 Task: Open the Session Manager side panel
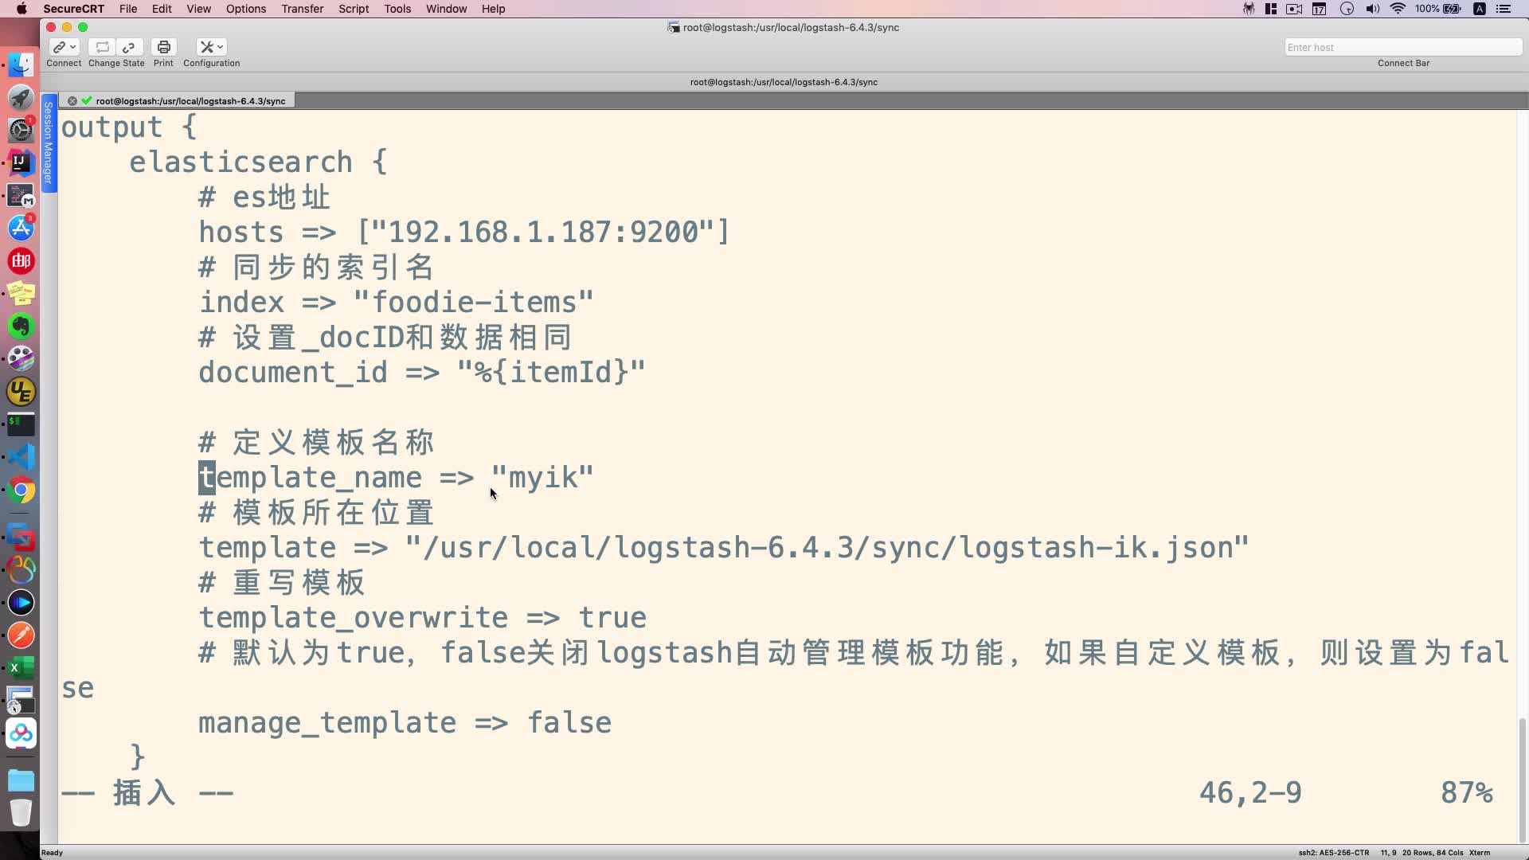pyautogui.click(x=49, y=142)
